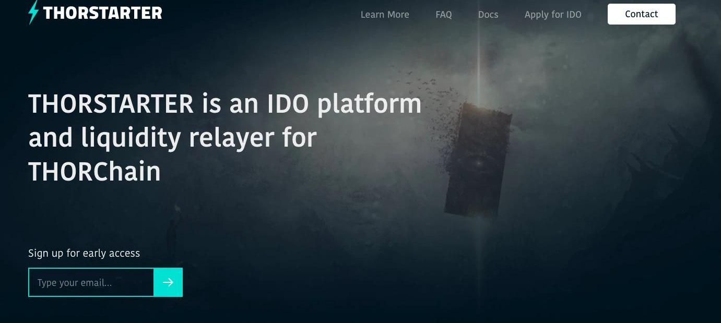Viewport: 721px width, 323px height.
Task: Focus the 'Type your email...' input field
Action: click(91, 282)
